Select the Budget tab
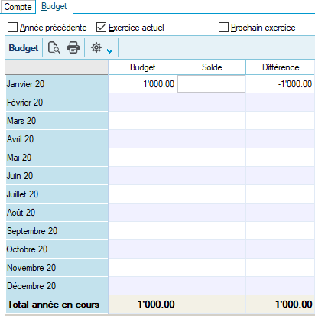The image size is (315, 316). tap(54, 6)
